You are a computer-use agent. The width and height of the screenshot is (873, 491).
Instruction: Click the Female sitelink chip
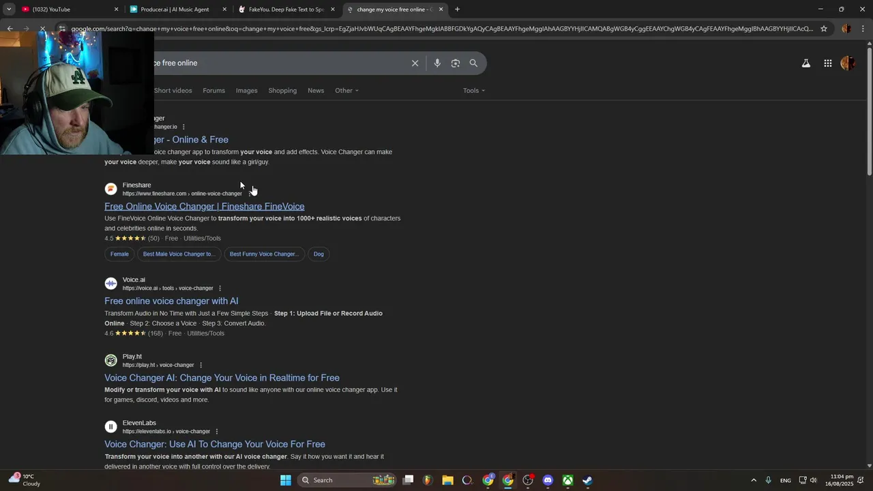(x=119, y=254)
